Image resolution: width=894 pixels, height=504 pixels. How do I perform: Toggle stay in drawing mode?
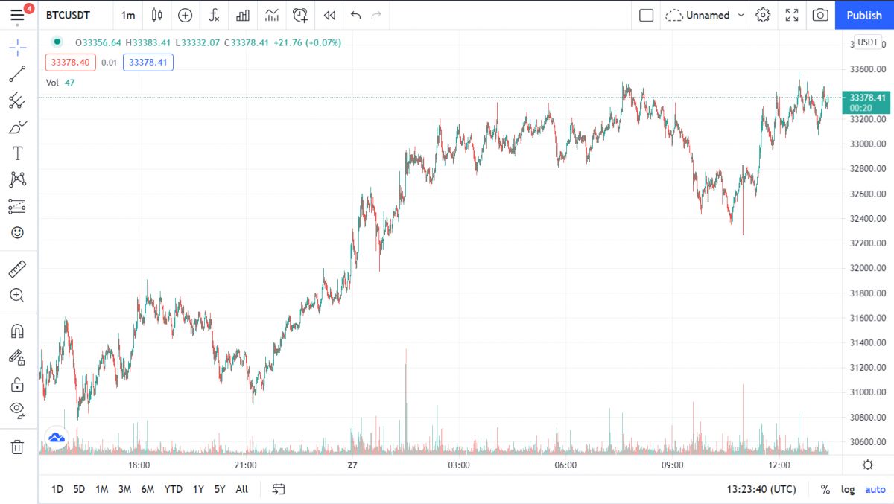[17, 357]
